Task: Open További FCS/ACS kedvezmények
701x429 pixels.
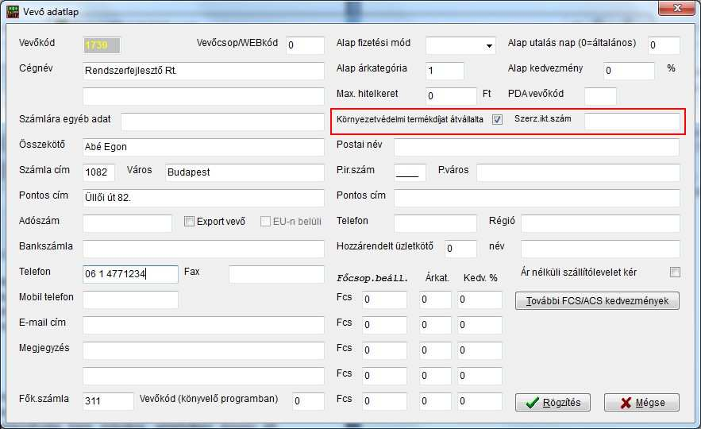Action: 597,300
